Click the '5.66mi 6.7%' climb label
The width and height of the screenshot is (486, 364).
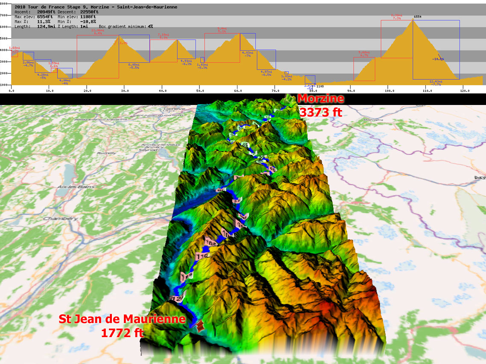click(364, 54)
